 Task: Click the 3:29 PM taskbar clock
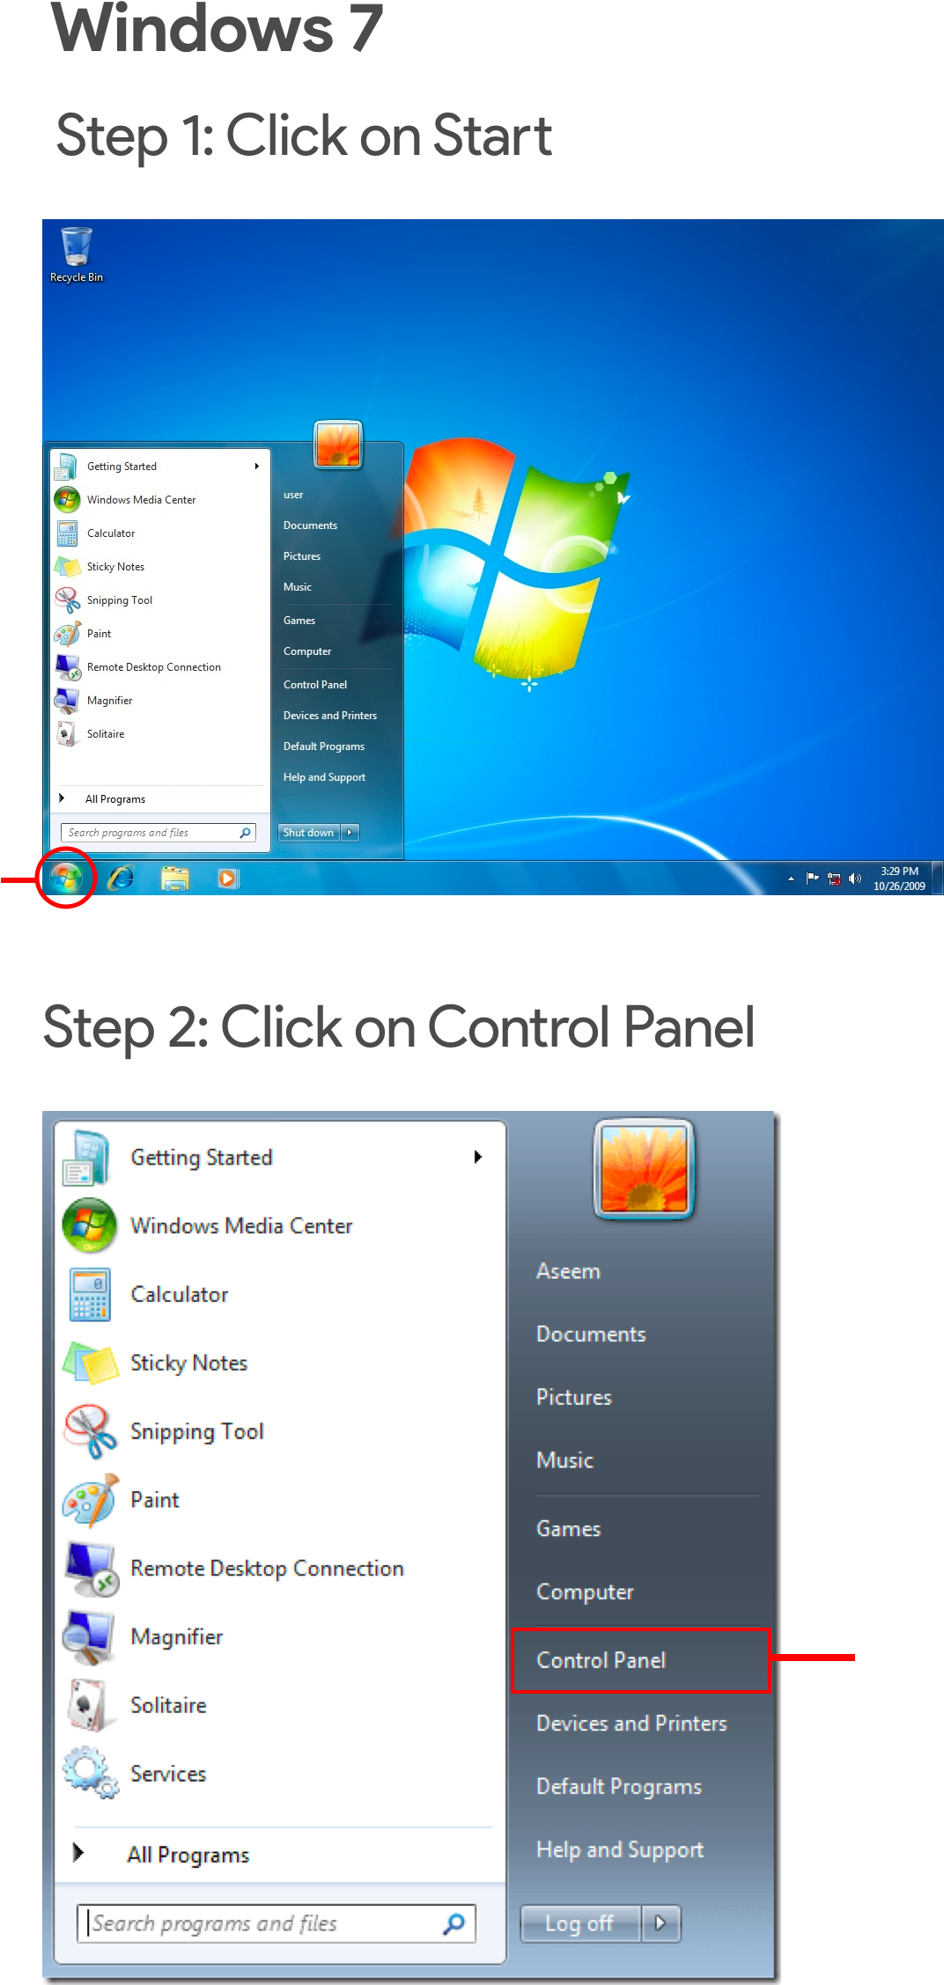click(x=899, y=879)
